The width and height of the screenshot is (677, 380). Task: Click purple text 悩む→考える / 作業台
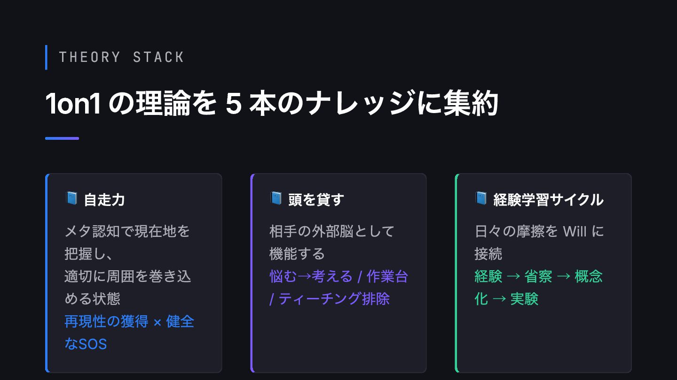pyautogui.click(x=338, y=276)
